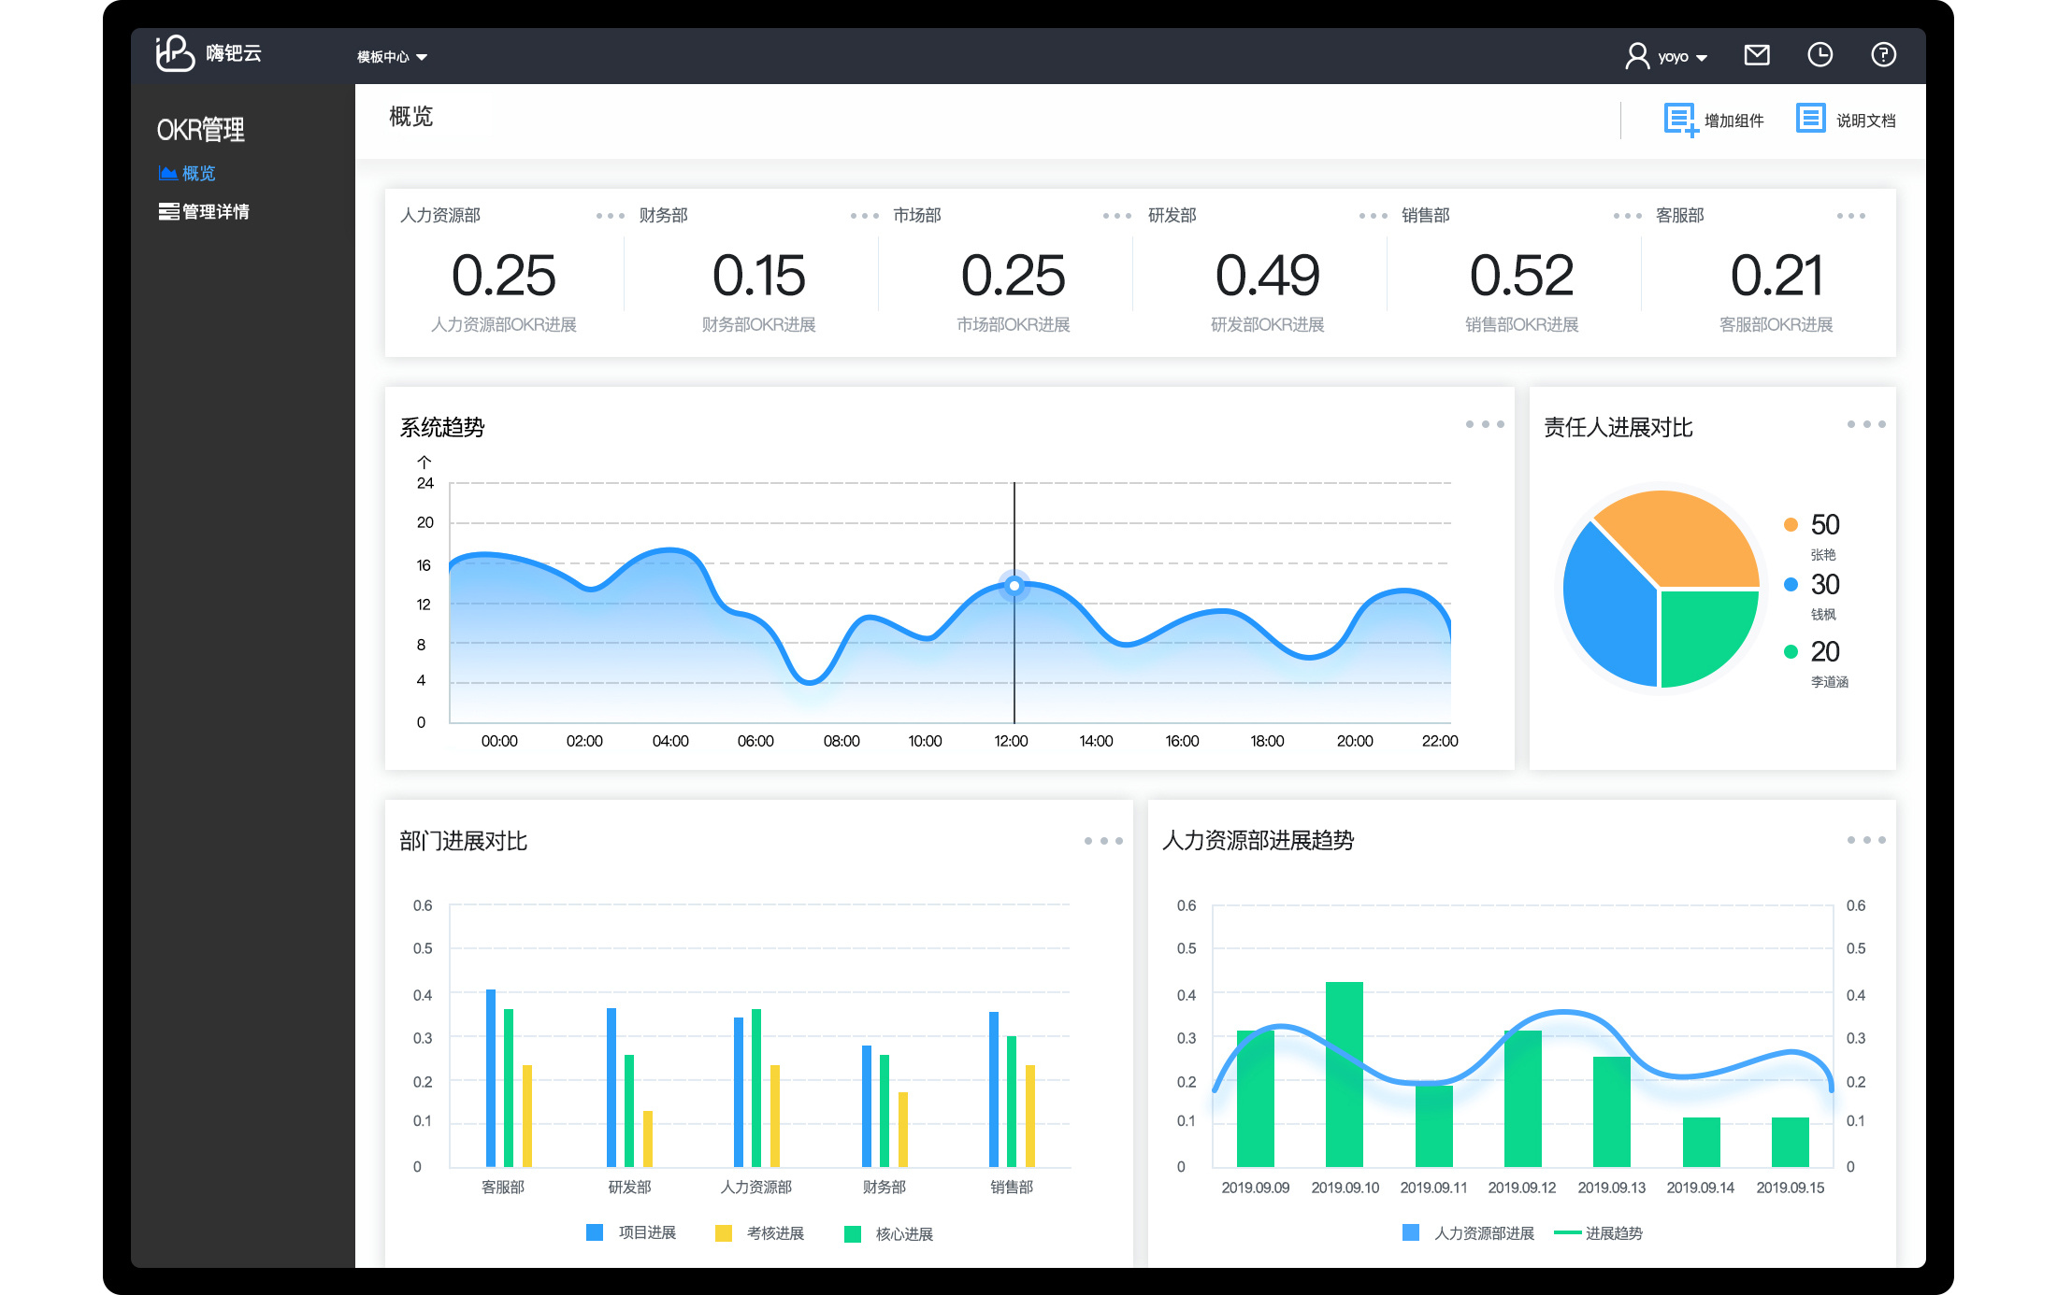This screenshot has width=2057, height=1295.
Task: Click the clock history icon
Action: click(1820, 55)
